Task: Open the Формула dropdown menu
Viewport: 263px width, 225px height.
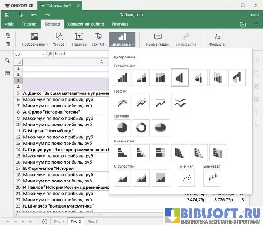Action: click(x=218, y=44)
